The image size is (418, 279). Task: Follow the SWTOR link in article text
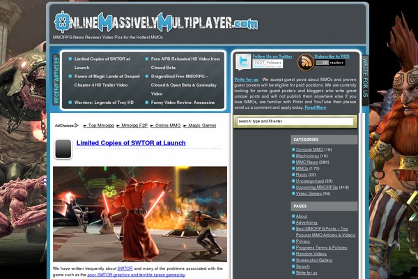point(125,269)
